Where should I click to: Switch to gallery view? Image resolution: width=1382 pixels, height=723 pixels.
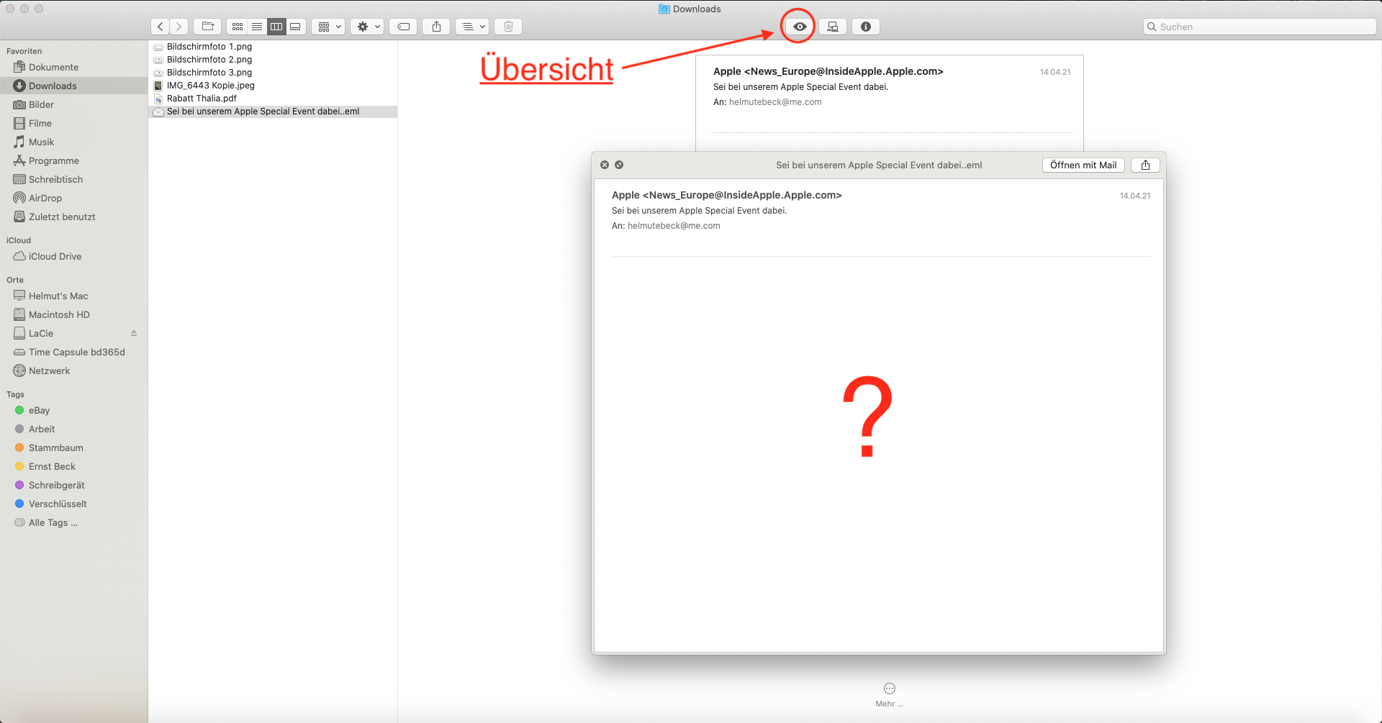point(296,27)
